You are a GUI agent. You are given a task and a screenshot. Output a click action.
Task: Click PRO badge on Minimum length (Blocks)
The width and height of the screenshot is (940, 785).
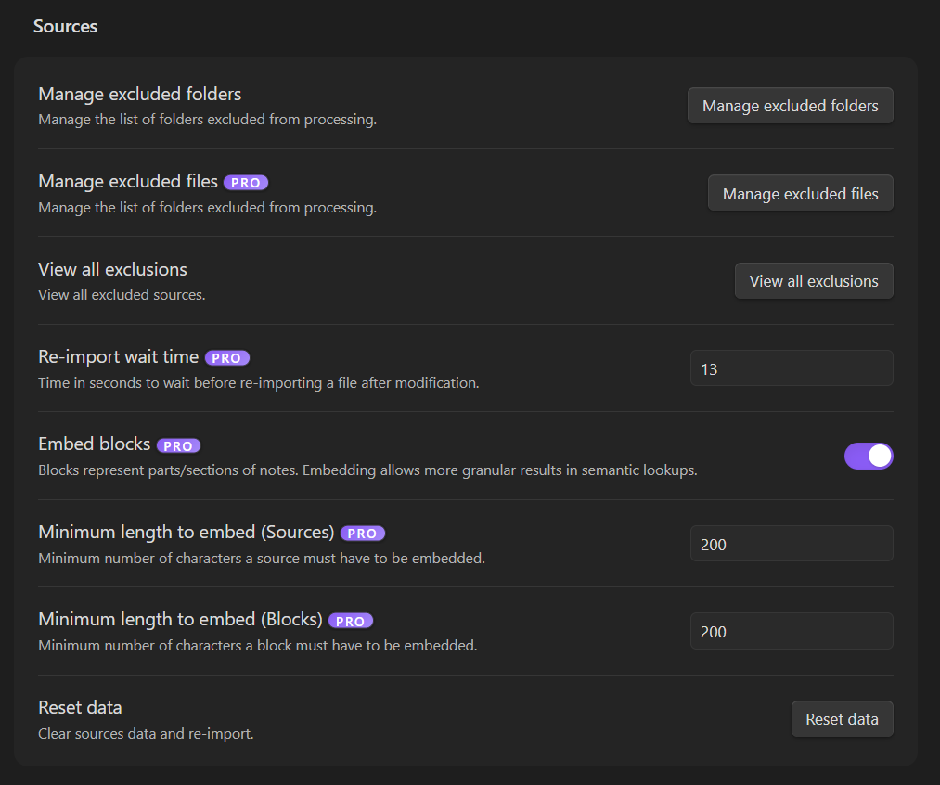(351, 621)
